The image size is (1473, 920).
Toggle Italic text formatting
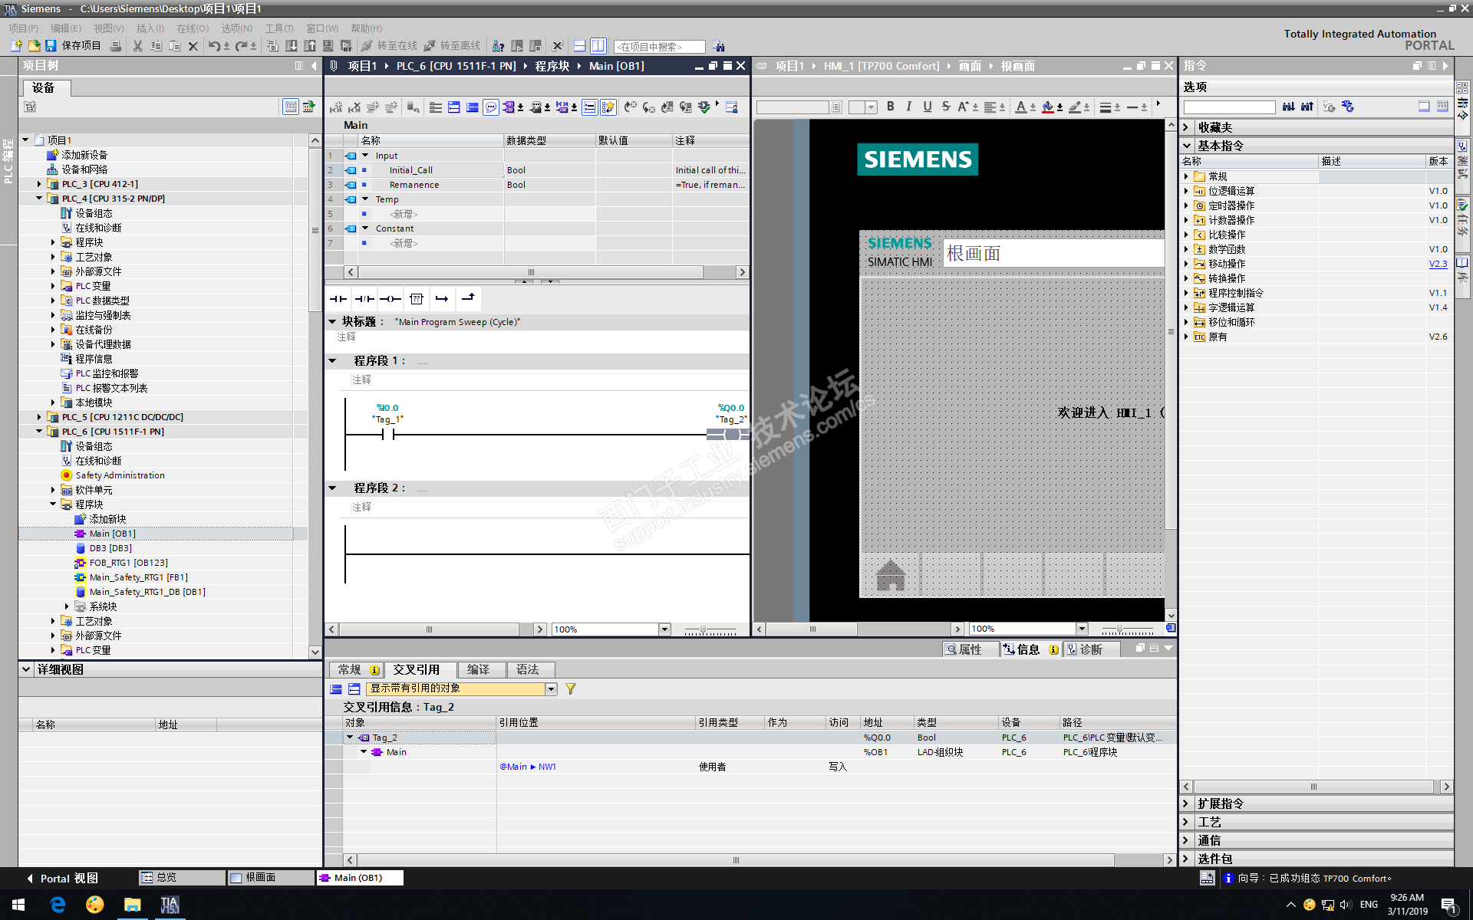tap(908, 107)
